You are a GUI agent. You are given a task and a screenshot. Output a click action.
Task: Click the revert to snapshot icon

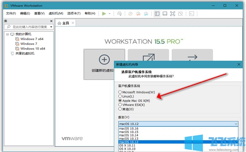pyautogui.click(x=138, y=14)
